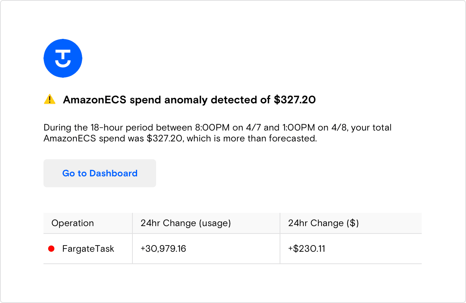Screen dimensions: 466x303
Task: Select the Operation column header
Action: (x=73, y=223)
